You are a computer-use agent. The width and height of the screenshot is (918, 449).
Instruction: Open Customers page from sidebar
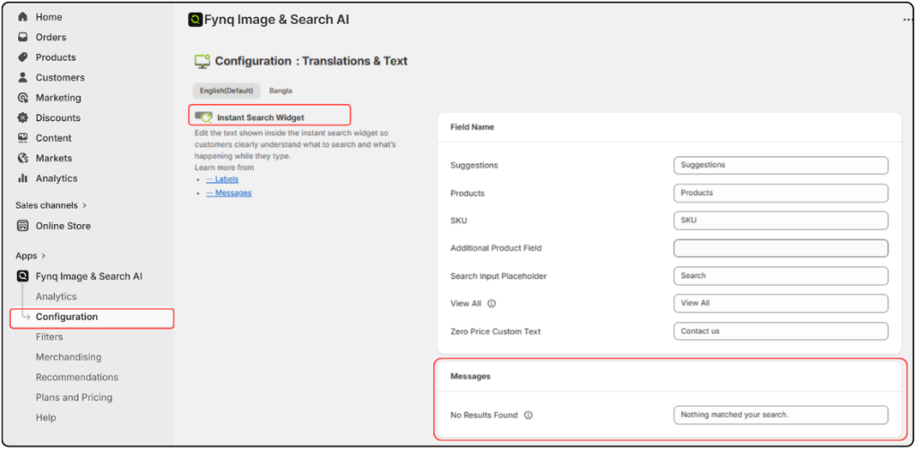60,77
